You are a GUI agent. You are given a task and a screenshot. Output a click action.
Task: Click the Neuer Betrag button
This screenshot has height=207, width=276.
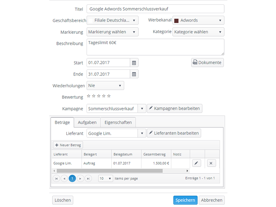[68, 145]
